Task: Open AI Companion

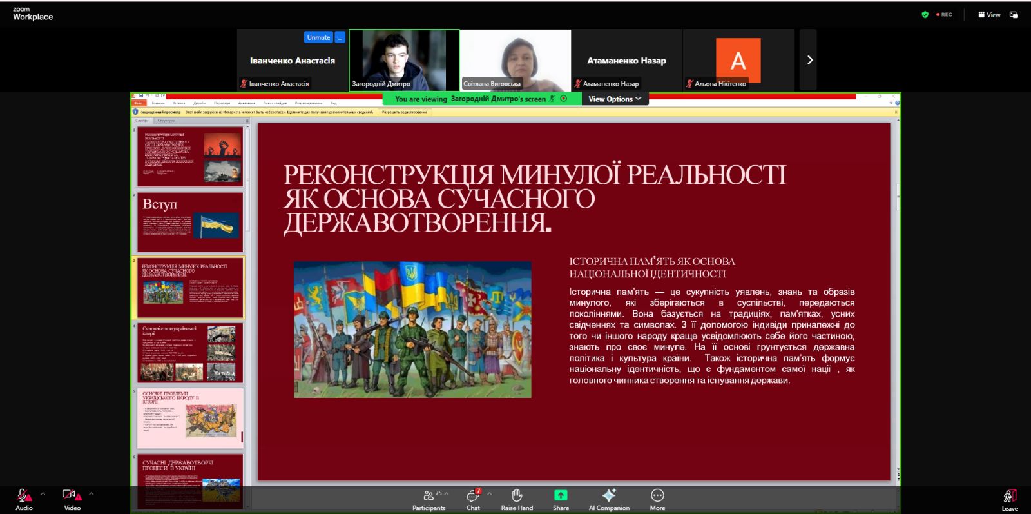Action: coord(609,499)
